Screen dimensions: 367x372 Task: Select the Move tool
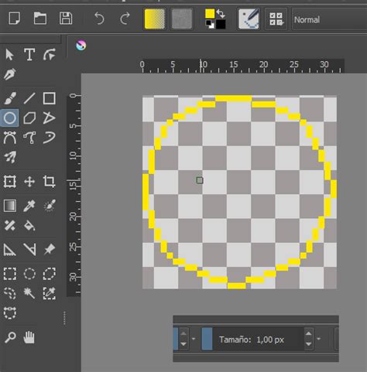coord(29,182)
